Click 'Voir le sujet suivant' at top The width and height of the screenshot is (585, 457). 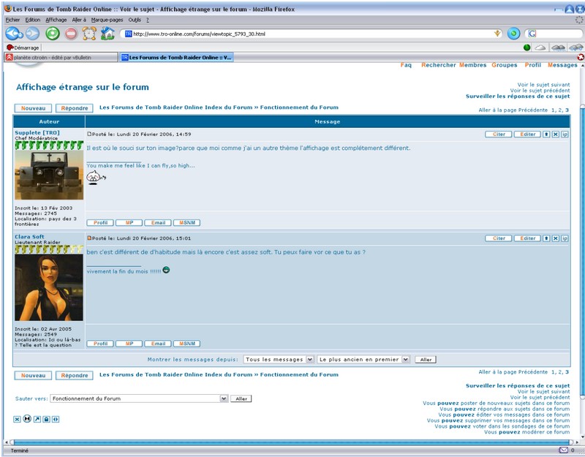(x=543, y=85)
